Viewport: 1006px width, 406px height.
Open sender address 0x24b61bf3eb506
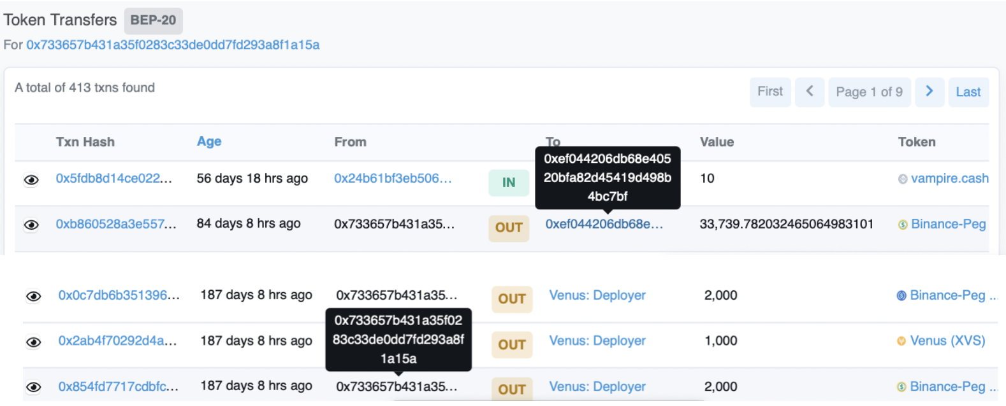point(393,179)
